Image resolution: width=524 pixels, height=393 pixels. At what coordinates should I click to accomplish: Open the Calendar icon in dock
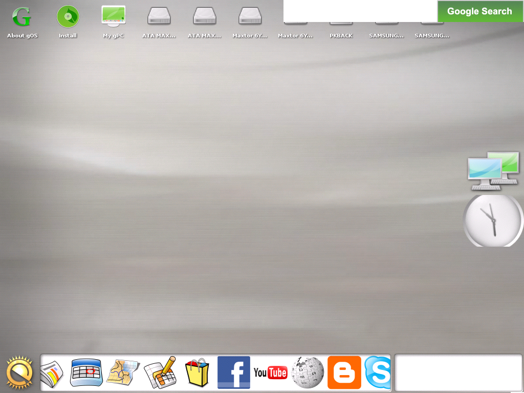[86, 373]
